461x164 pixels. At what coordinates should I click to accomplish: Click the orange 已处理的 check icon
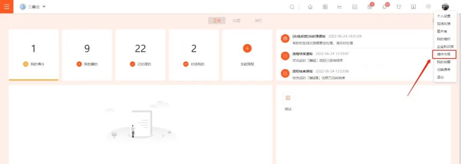click(x=132, y=64)
